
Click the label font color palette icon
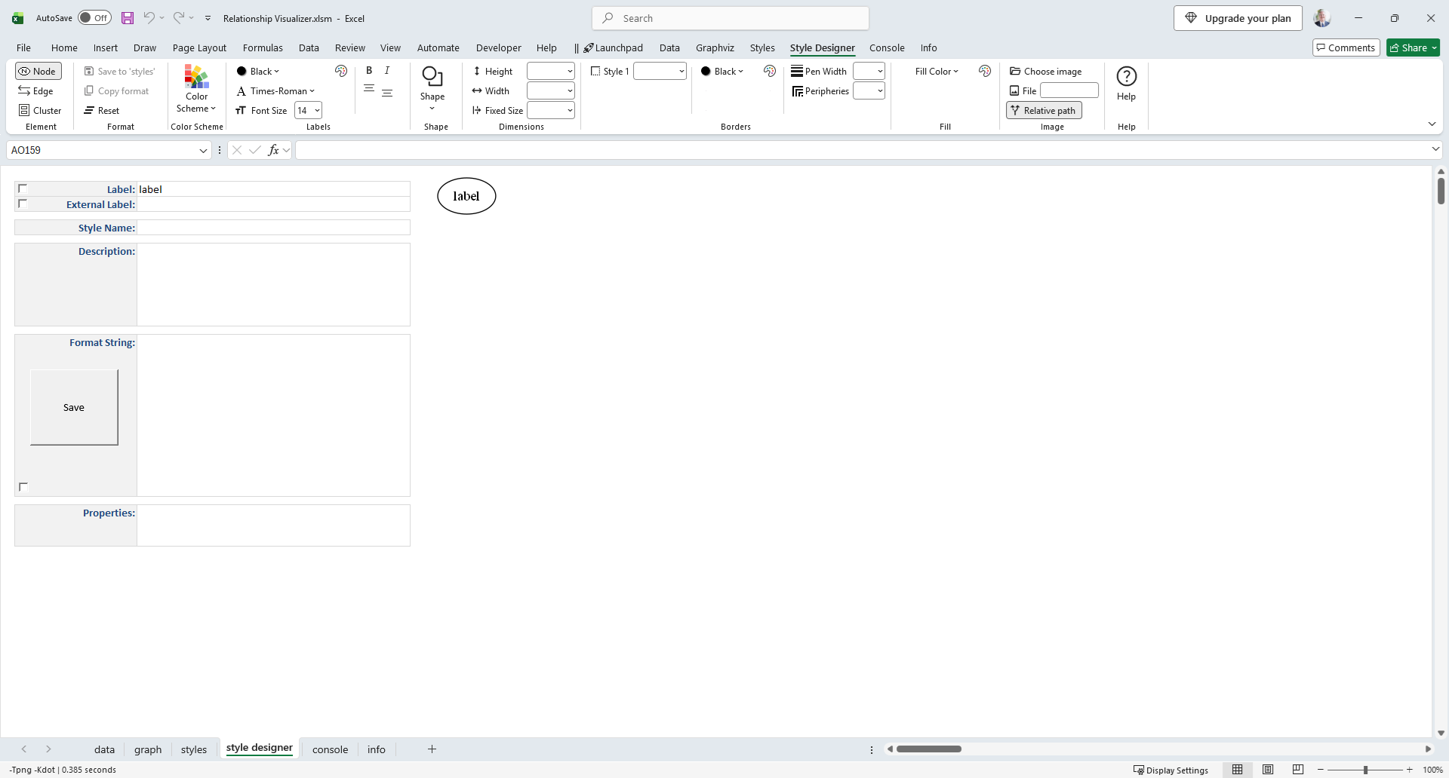[341, 71]
